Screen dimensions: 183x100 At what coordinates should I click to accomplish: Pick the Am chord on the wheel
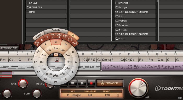(56, 48)
